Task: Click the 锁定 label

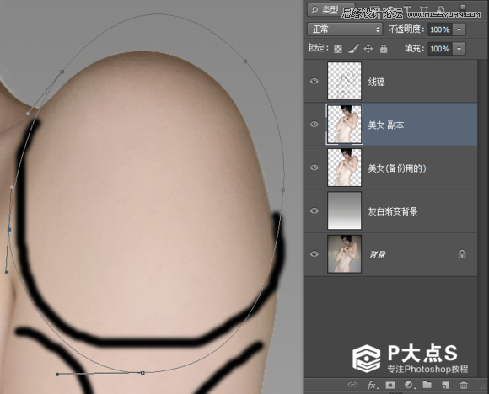Action: coord(319,48)
